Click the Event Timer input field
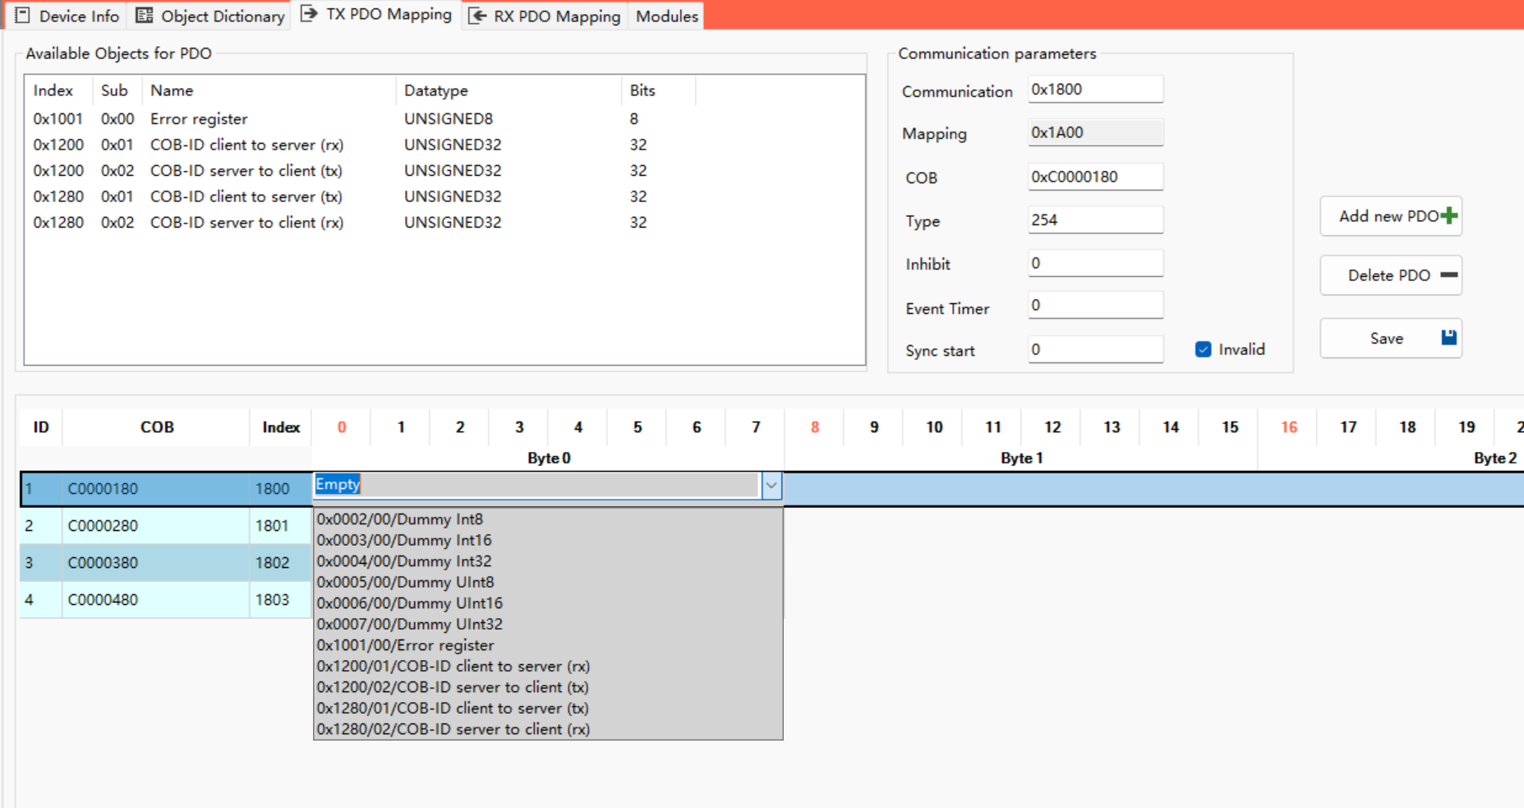 [1095, 305]
